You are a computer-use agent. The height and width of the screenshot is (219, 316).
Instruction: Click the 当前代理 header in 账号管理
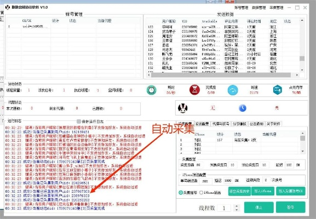105,21
